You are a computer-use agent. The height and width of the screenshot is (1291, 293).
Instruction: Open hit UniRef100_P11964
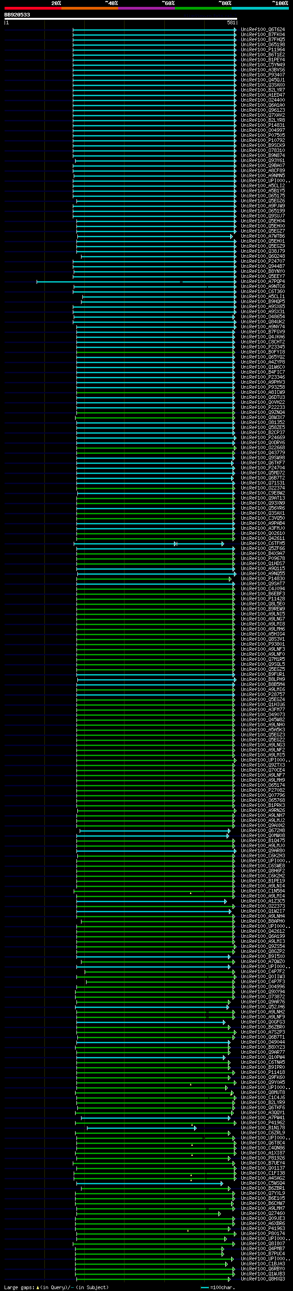coord(262,49)
